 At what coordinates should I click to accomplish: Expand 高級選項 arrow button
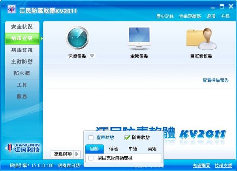(77, 154)
